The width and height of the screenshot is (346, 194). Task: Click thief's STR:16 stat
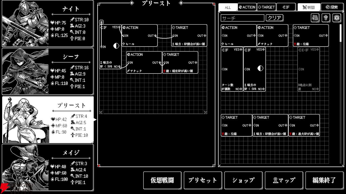(x=79, y=68)
